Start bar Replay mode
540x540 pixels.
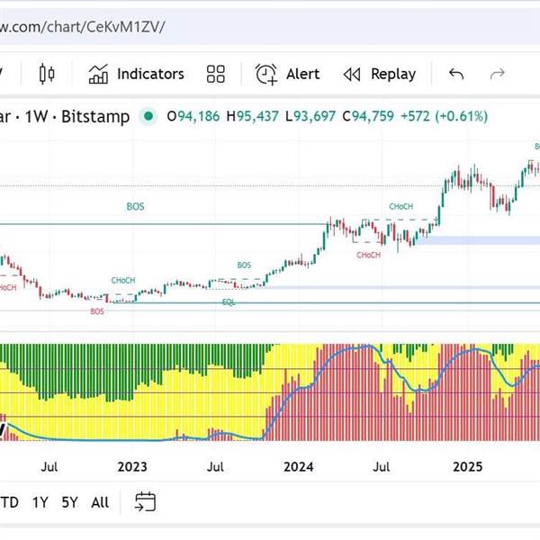tap(380, 74)
